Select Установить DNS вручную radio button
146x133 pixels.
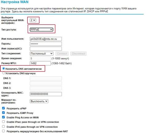tap(4, 73)
